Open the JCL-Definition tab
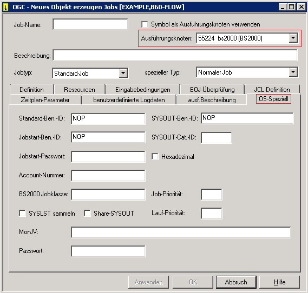Screen dimensions: 308x293 coord(272,90)
